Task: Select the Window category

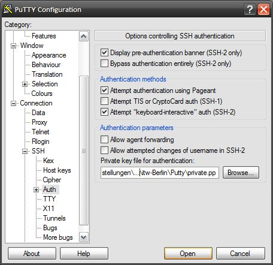Action: pos(32,46)
